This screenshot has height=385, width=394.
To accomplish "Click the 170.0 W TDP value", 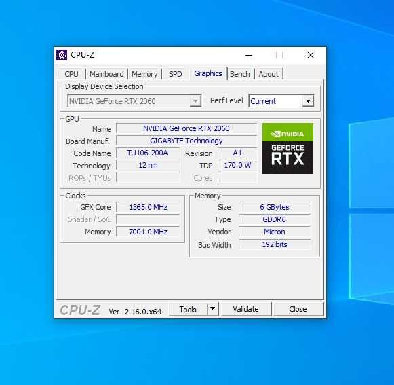I will coord(237,165).
